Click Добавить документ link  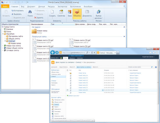pos(74,96)
